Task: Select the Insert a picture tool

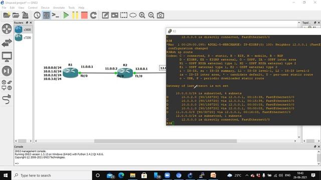Action: click(x=115, y=15)
